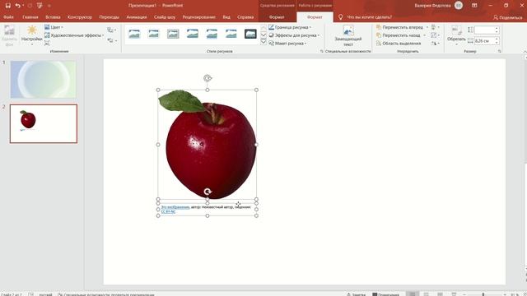Click the transparency icon below artistic effects
This screenshot has height=296, width=527.
tap(47, 44)
